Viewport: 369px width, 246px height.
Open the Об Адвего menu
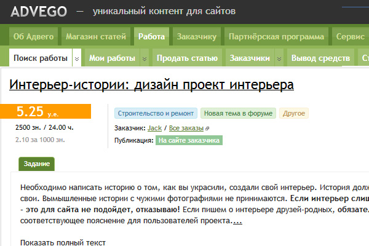pyautogui.click(x=34, y=37)
